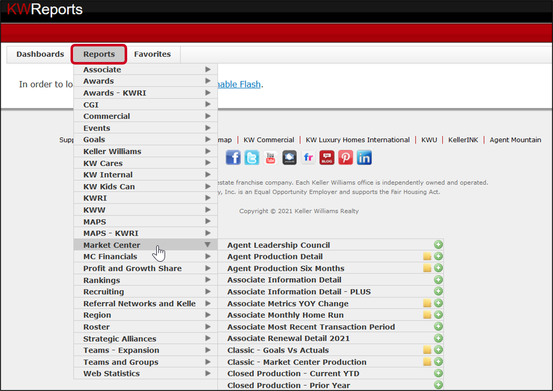Click the dark camera-style social icon

tap(289, 158)
